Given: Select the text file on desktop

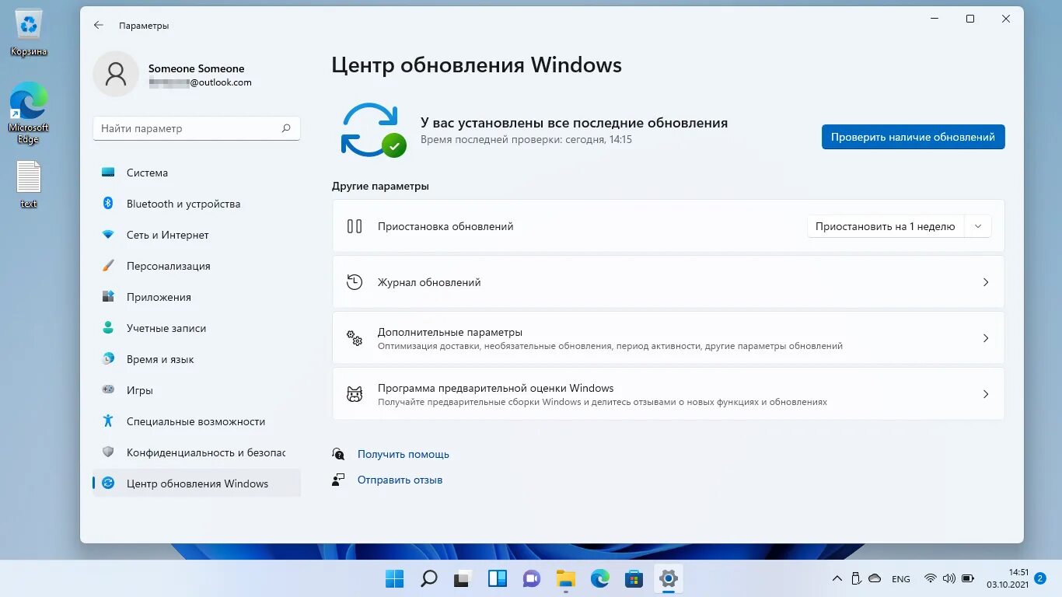Looking at the screenshot, I should 29,184.
